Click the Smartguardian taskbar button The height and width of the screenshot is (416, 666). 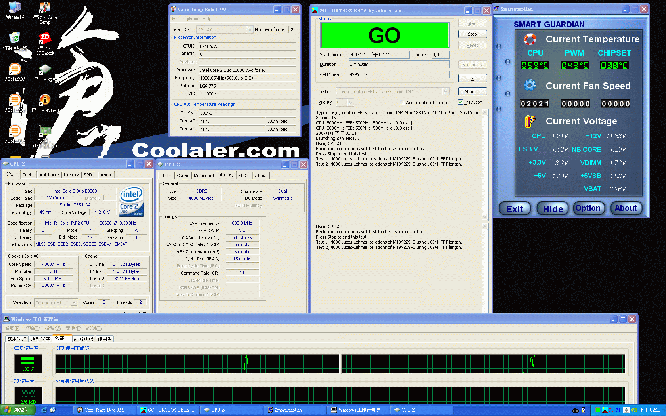click(x=295, y=410)
